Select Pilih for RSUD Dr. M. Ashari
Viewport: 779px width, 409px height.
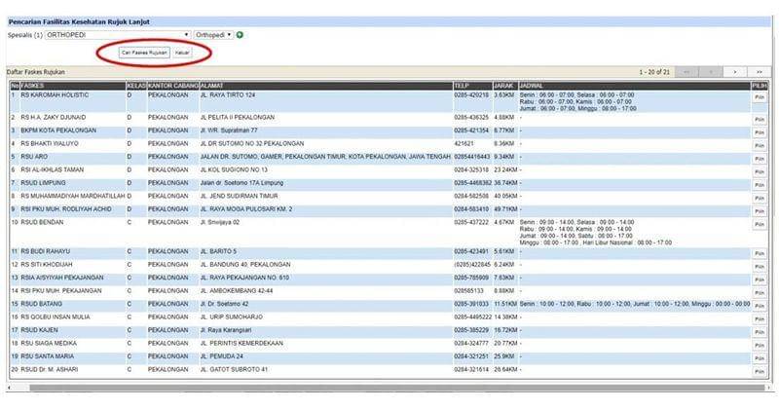759,370
